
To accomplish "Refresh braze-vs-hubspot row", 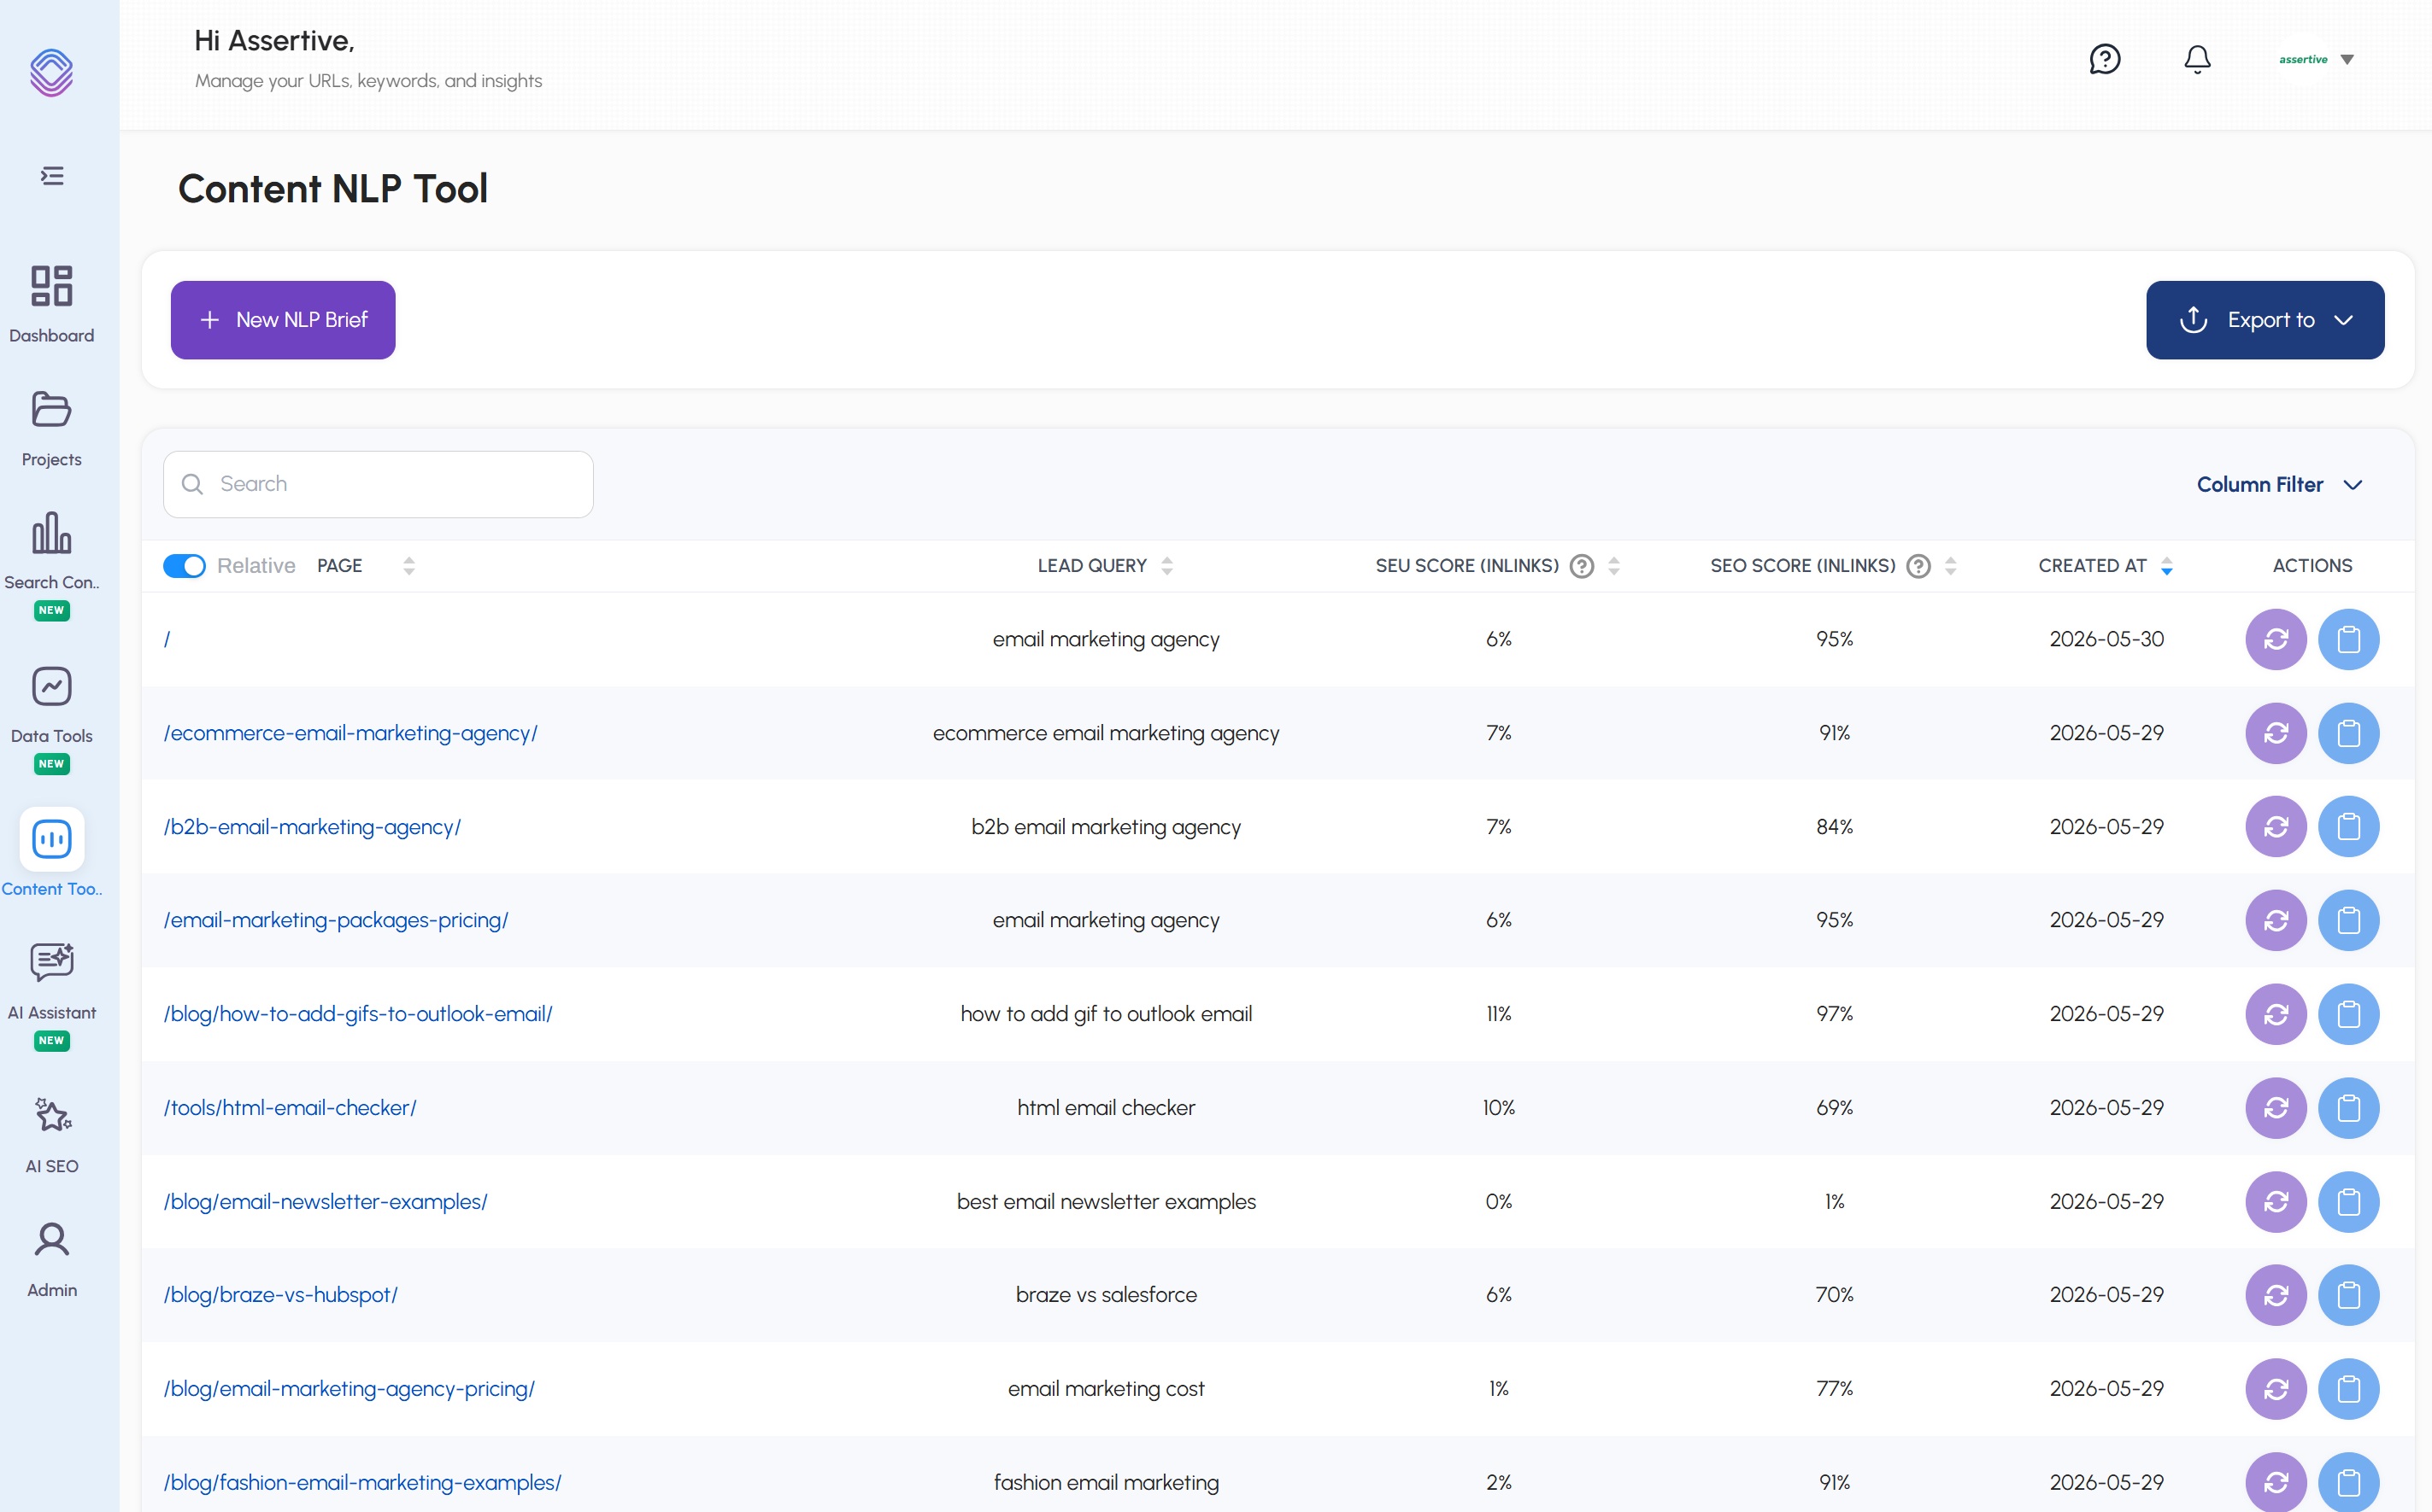I will click(x=2276, y=1295).
